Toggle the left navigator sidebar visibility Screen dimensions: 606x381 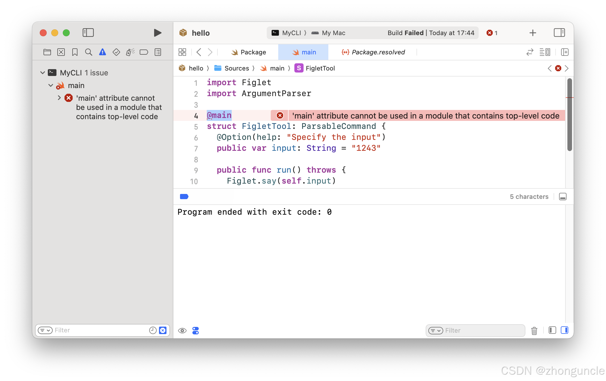(x=88, y=33)
